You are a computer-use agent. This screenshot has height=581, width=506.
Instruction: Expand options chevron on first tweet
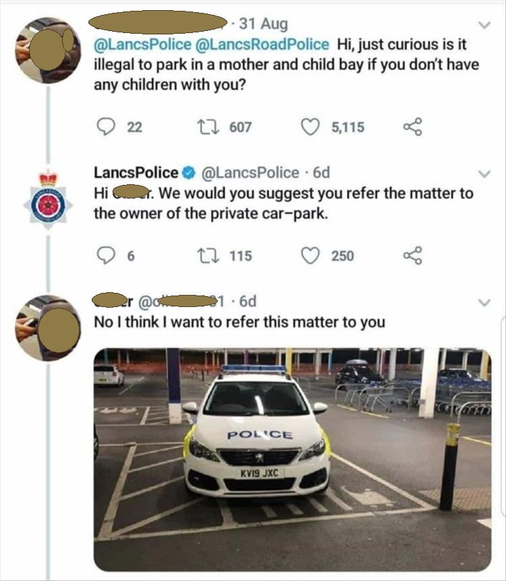(x=482, y=26)
